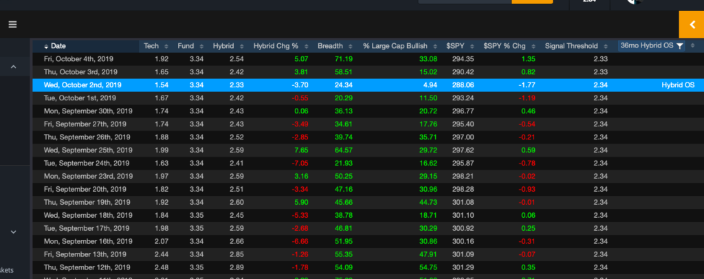
Task: Click the Hybrid OS signal cell
Action: (x=678, y=85)
